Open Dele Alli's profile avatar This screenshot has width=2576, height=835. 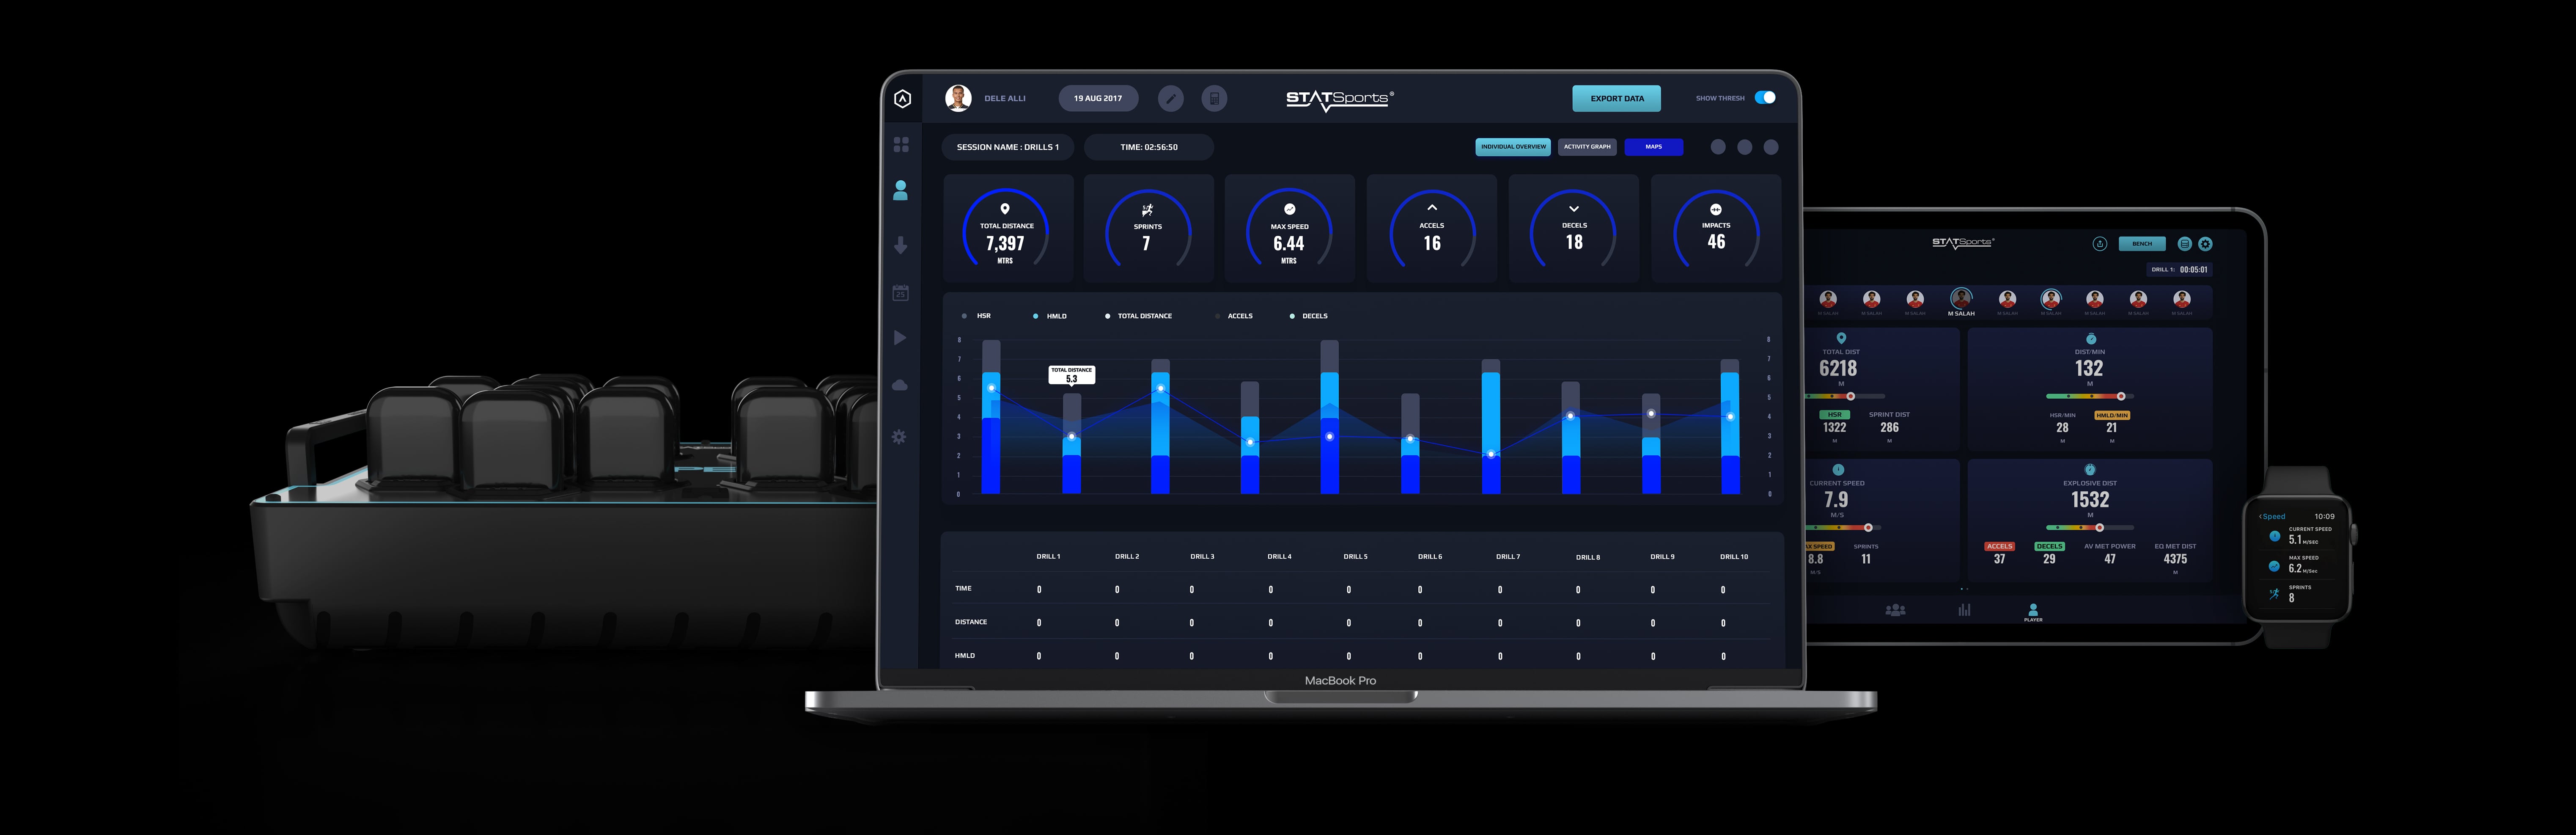(x=958, y=98)
